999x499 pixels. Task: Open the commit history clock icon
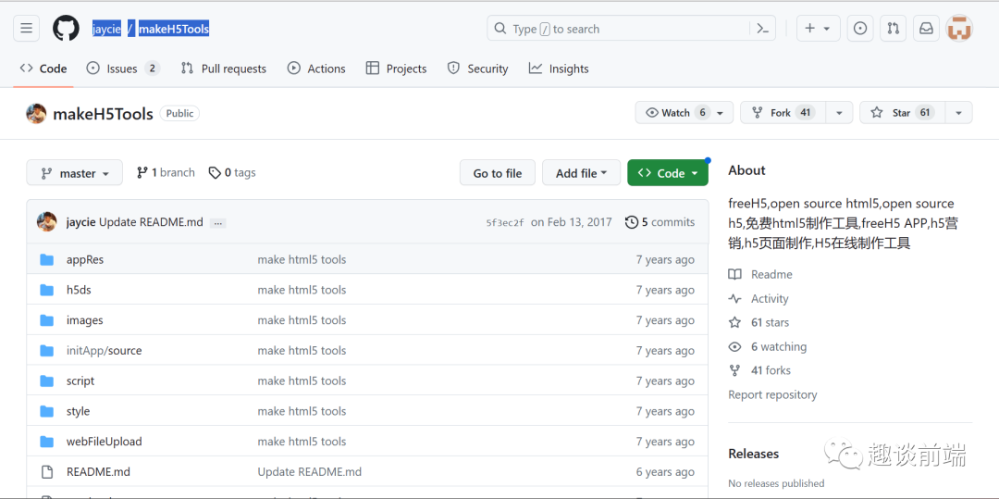(632, 222)
